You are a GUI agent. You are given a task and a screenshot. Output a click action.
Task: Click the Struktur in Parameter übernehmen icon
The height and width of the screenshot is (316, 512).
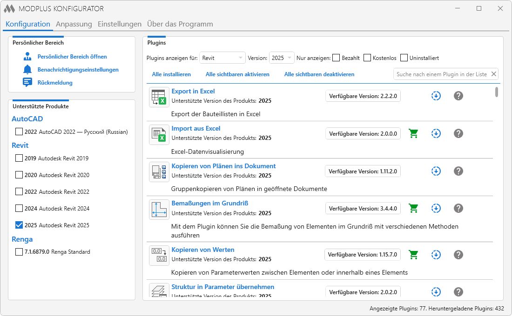click(x=159, y=290)
